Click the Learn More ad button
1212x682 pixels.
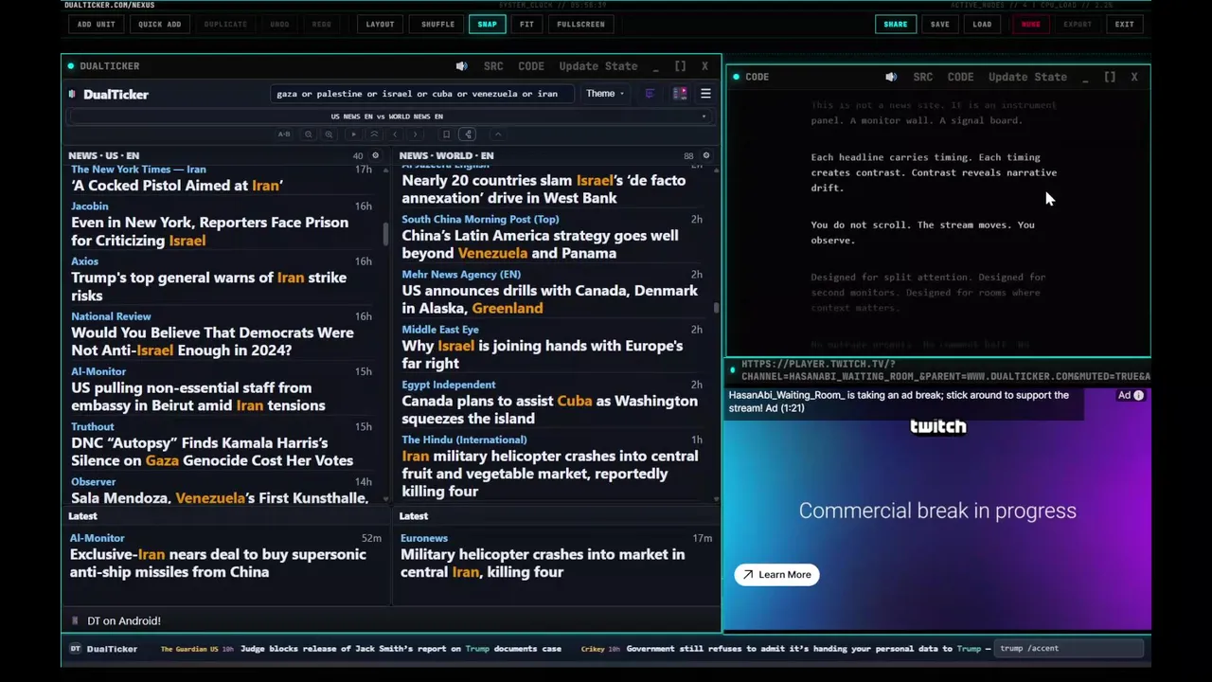[777, 574]
